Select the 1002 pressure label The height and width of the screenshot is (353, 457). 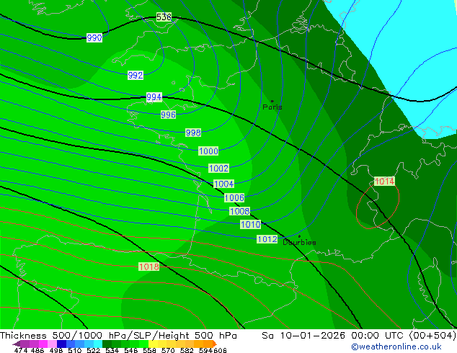(218, 168)
